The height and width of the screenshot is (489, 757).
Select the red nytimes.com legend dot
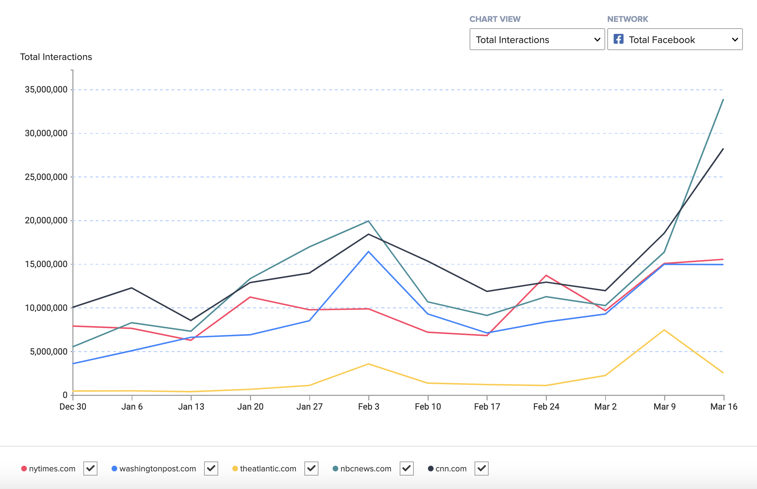point(24,469)
